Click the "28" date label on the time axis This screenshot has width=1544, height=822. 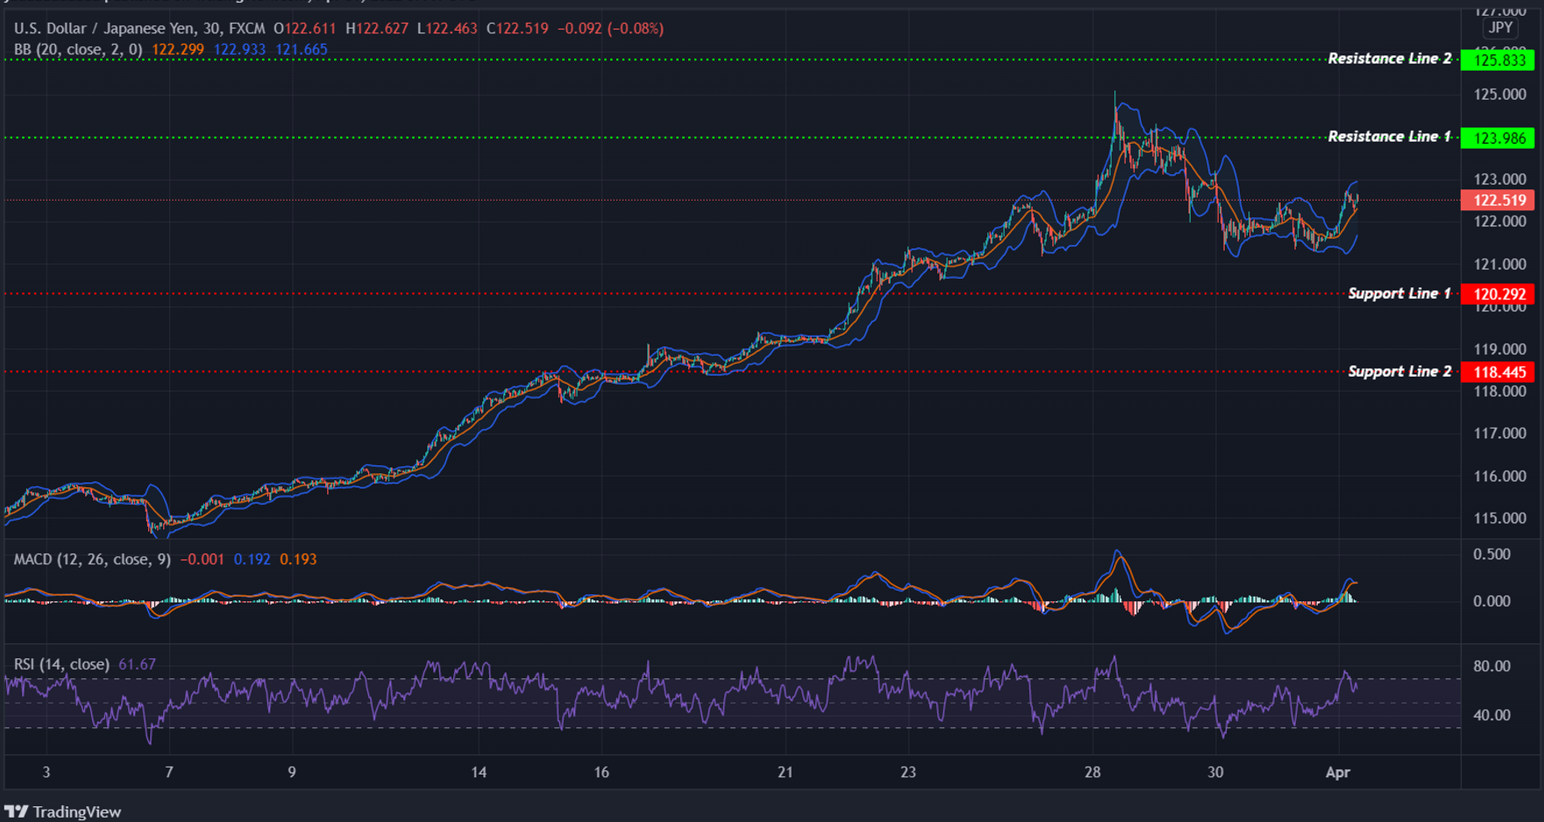1092,773
